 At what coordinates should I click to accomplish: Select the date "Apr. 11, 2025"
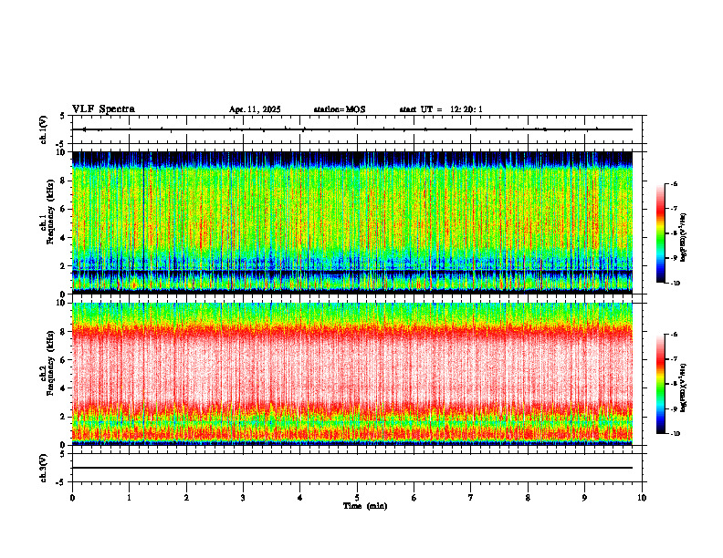(x=255, y=109)
